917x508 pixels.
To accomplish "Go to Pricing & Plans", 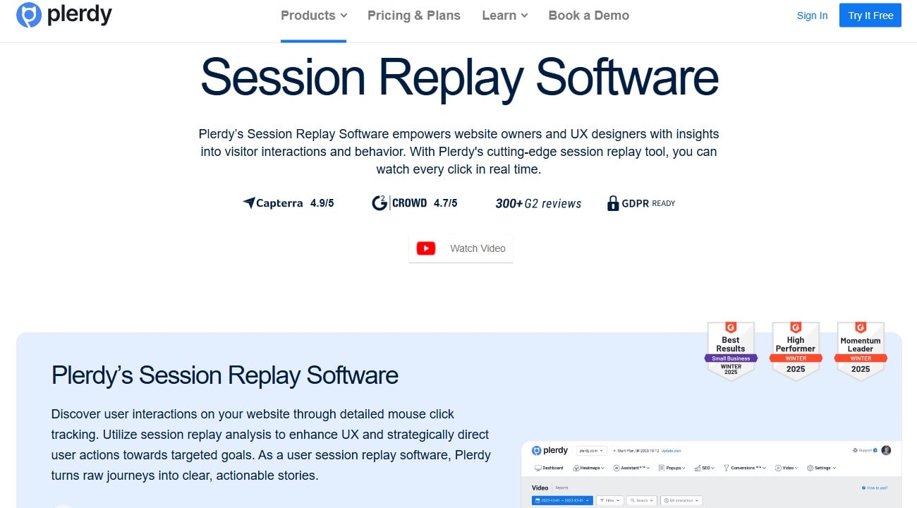I will coord(414,16).
